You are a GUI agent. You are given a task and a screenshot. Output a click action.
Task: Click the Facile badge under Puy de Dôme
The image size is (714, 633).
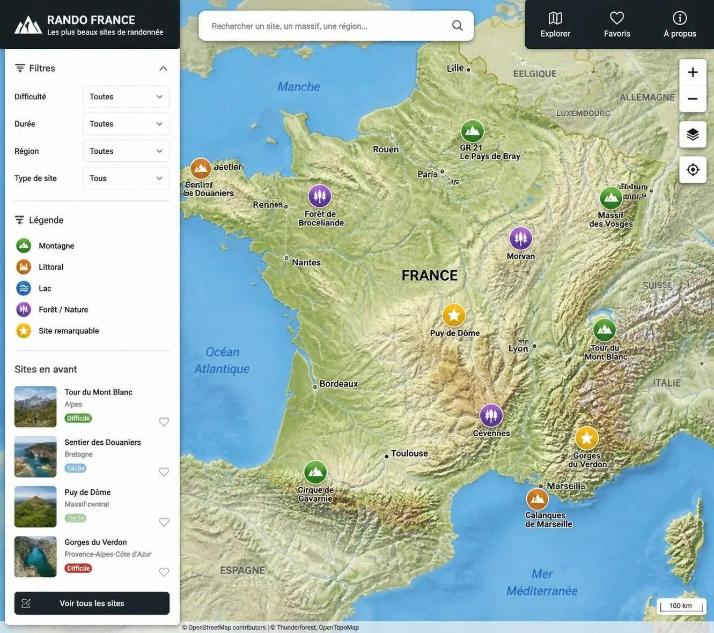tap(76, 518)
